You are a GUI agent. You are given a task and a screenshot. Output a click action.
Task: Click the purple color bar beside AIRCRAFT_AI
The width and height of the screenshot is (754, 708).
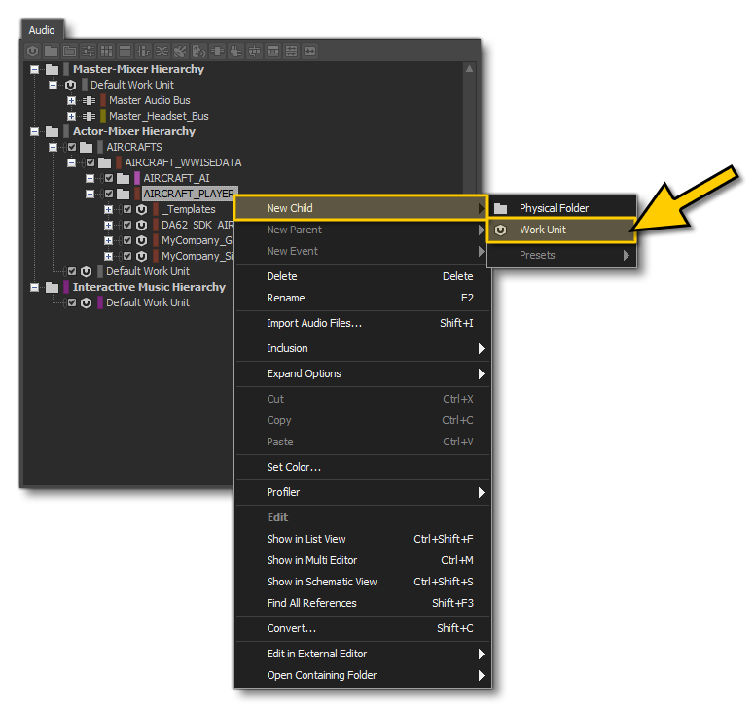[137, 178]
